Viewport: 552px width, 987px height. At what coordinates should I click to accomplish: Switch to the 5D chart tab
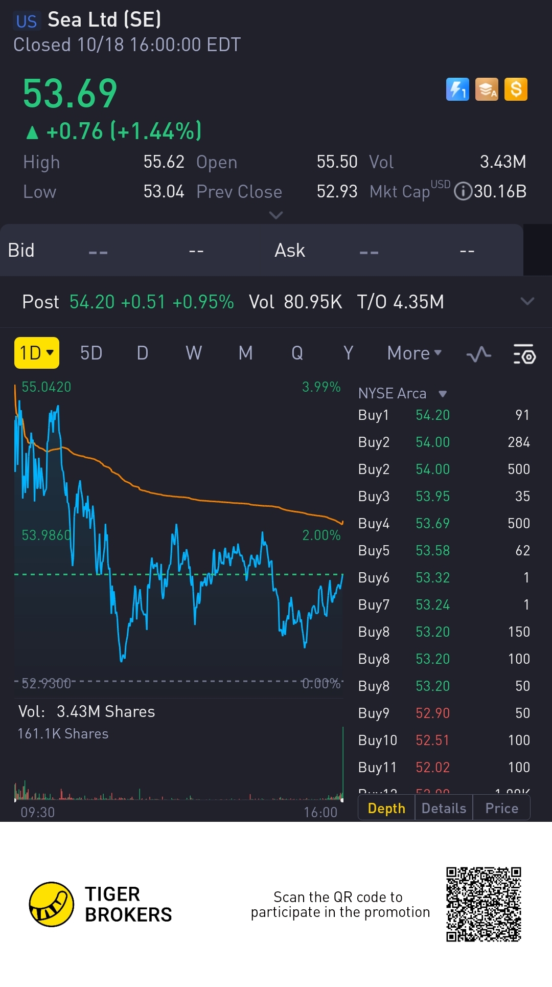click(91, 353)
